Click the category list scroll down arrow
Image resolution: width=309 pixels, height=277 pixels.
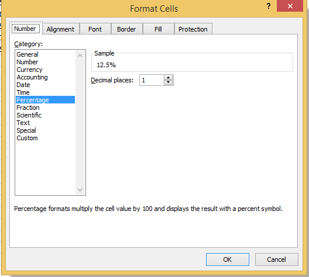pos(80,190)
